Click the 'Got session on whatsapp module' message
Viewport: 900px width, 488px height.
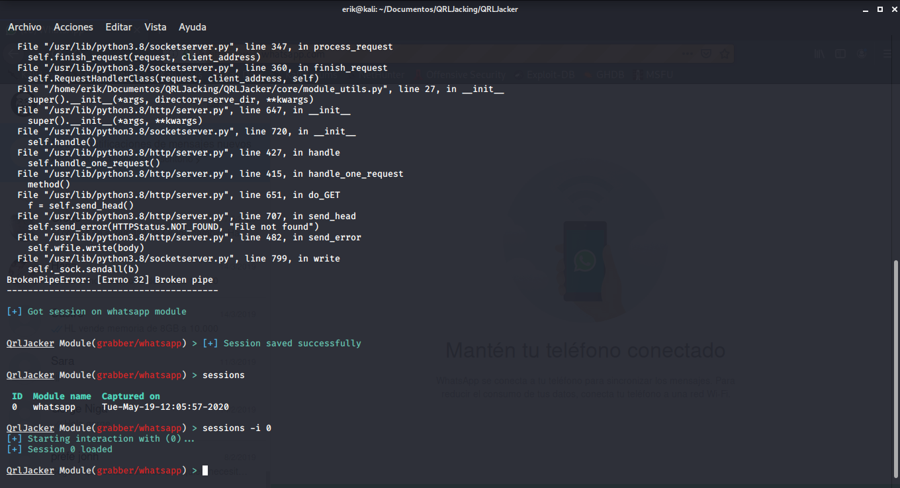click(x=107, y=311)
